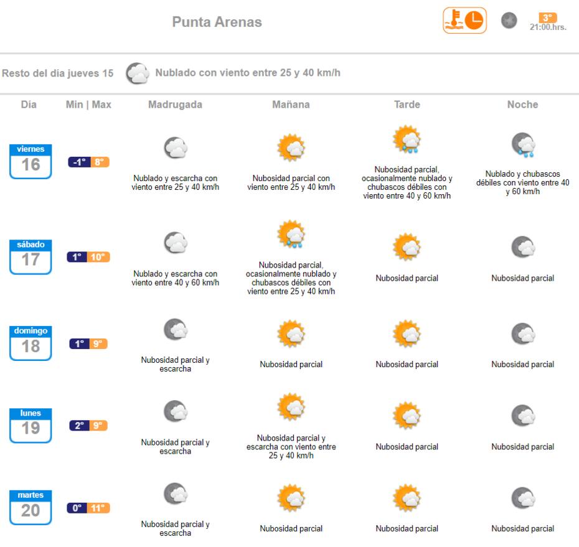Image resolution: width=579 pixels, height=547 pixels.
Task: Click the gray moon icon in header
Action: tap(509, 21)
